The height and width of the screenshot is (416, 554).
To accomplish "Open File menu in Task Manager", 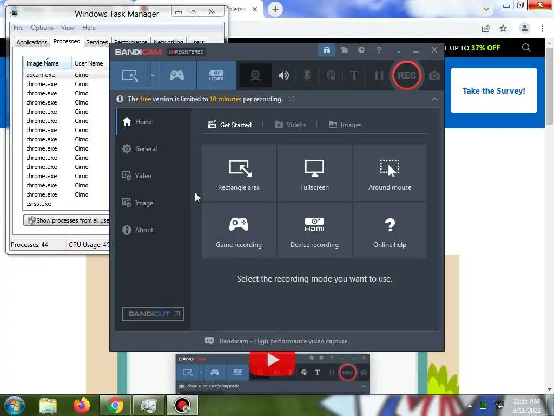I will tap(18, 28).
